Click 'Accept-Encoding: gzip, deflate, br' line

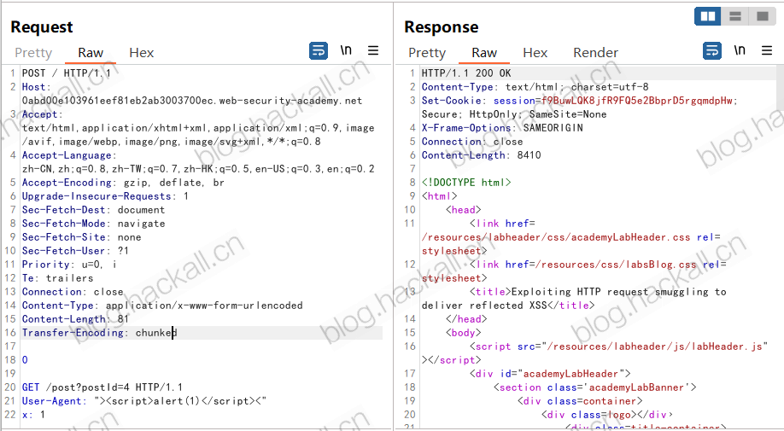[x=123, y=183]
